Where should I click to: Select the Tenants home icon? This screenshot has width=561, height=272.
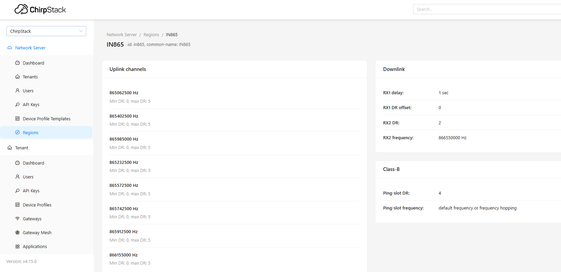pyautogui.click(x=18, y=77)
